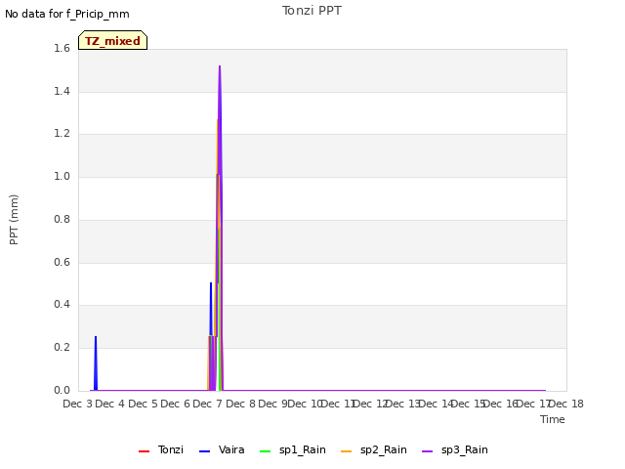
Task: Toggle the sp1_Rain legend entry
Action: 293,449
